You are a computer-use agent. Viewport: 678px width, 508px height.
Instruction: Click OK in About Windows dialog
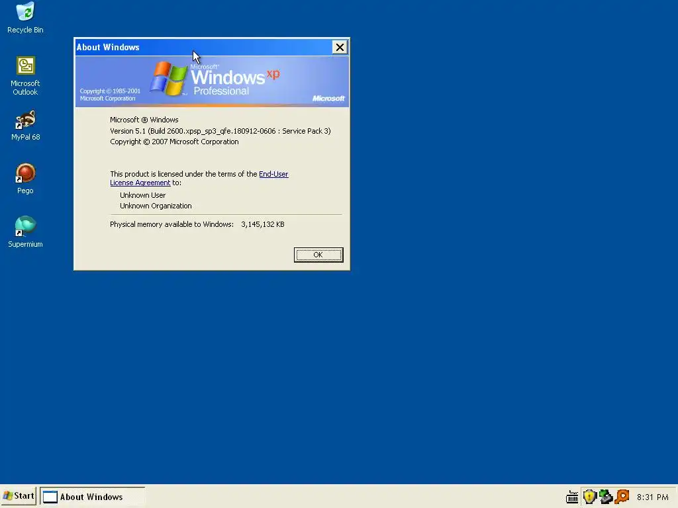(x=318, y=255)
